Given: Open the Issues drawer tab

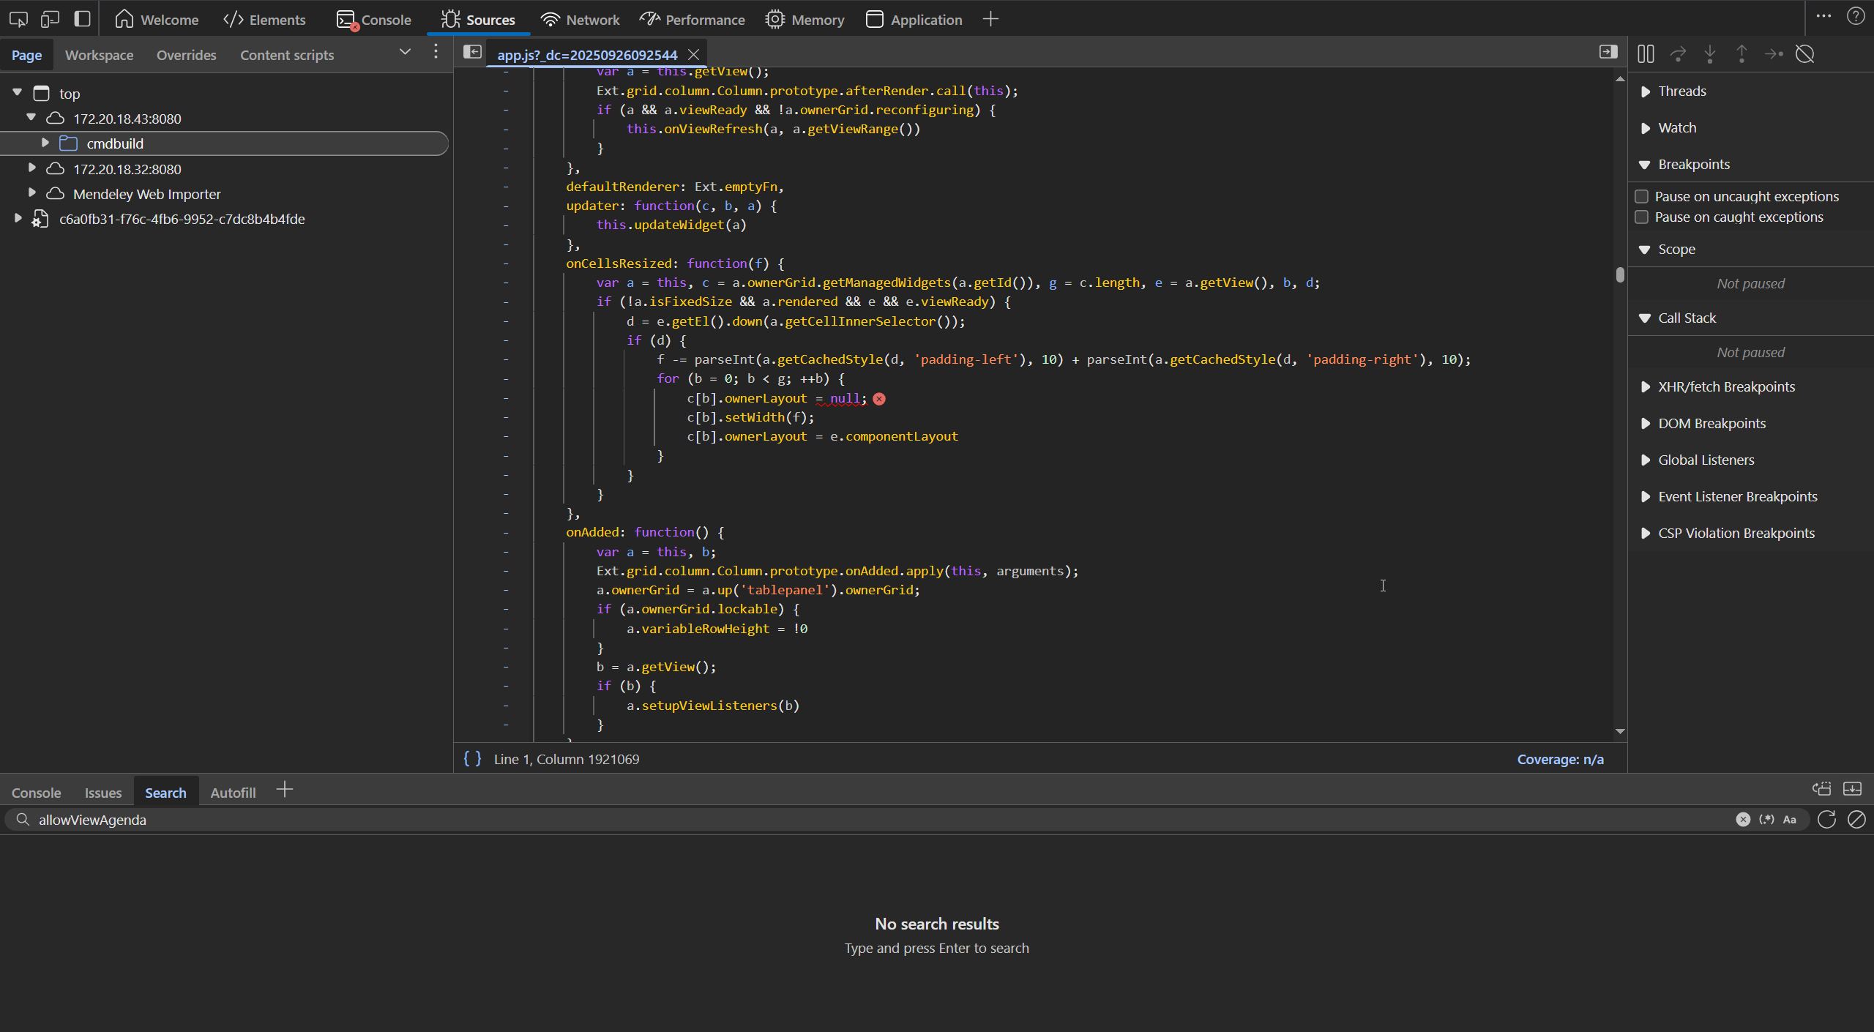Looking at the screenshot, I should pos(102,793).
